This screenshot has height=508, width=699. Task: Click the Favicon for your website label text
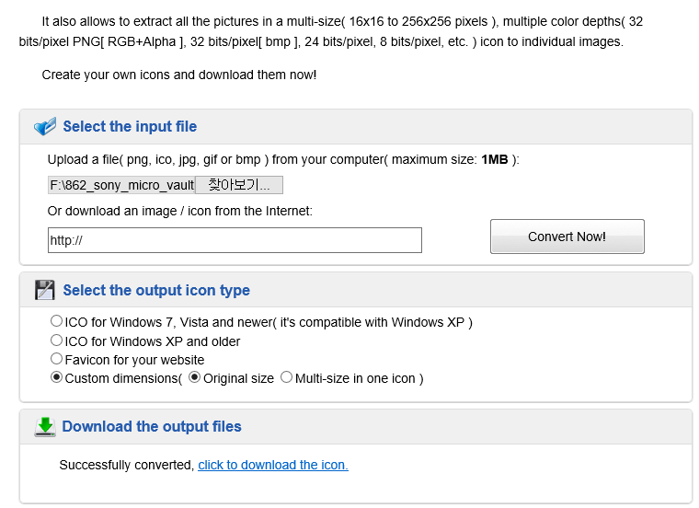pos(134,360)
